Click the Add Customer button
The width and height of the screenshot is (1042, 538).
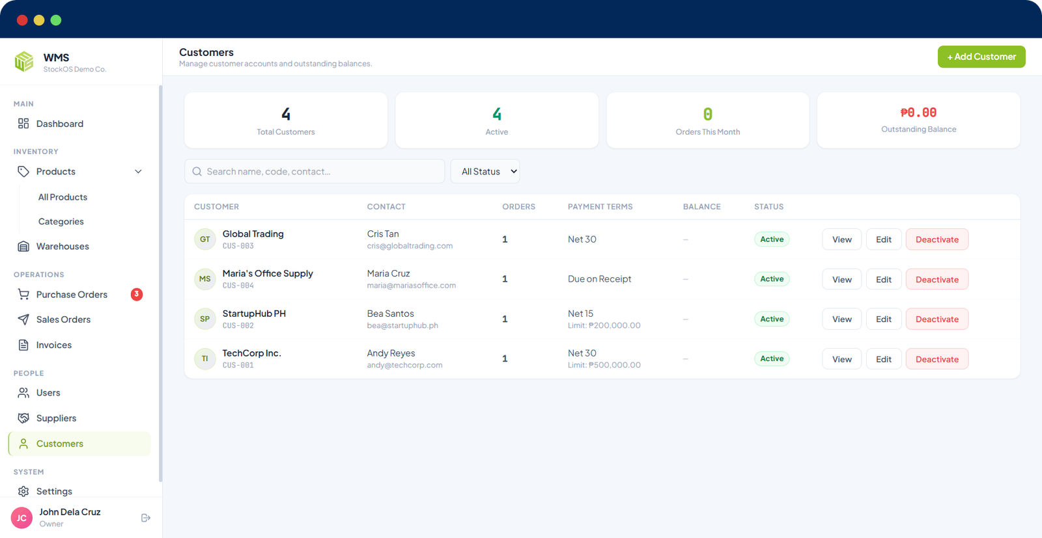pyautogui.click(x=981, y=57)
